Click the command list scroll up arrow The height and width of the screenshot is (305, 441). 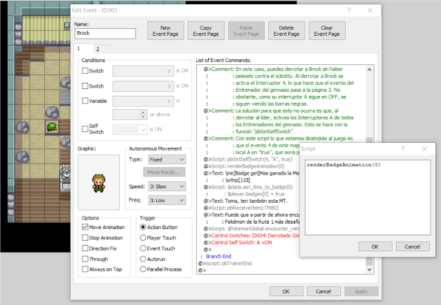tap(369, 70)
